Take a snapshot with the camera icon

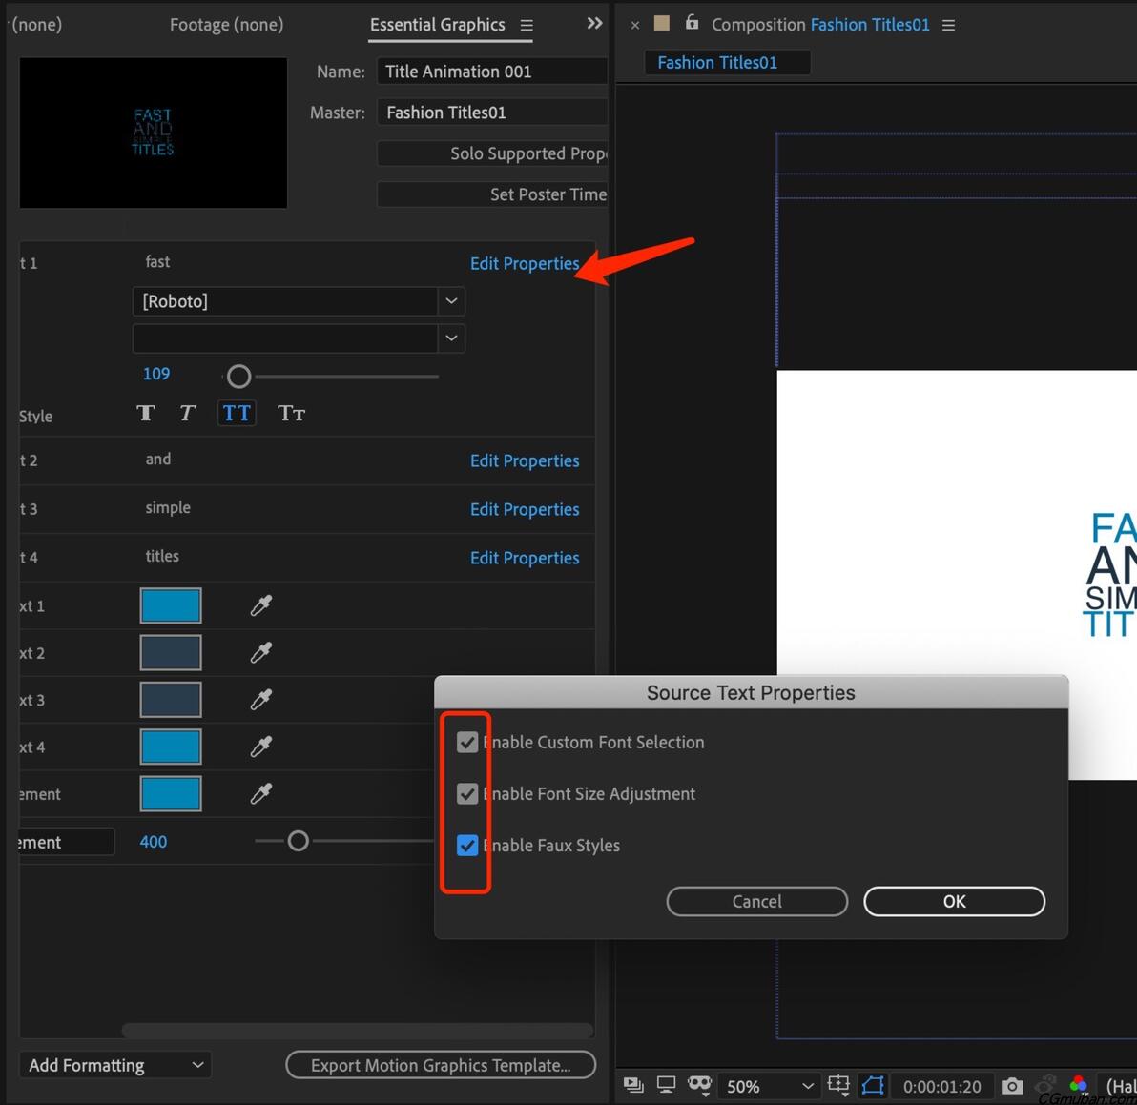point(1012,1086)
